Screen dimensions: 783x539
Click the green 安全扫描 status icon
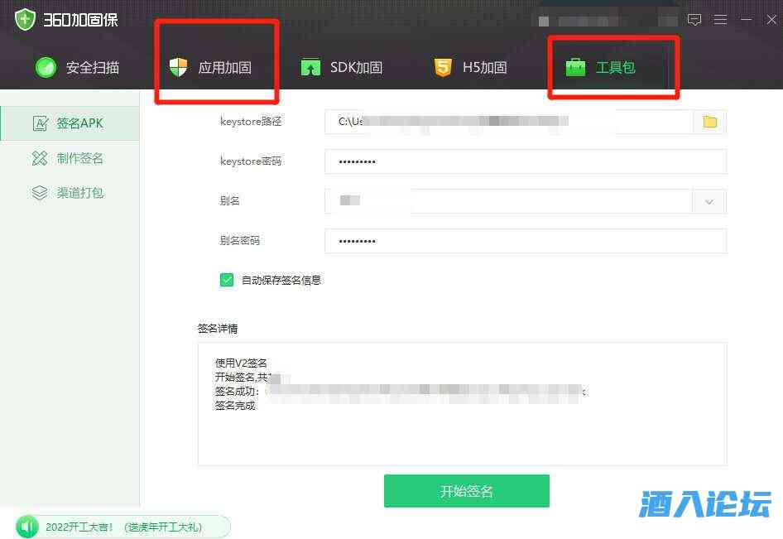pyautogui.click(x=46, y=68)
